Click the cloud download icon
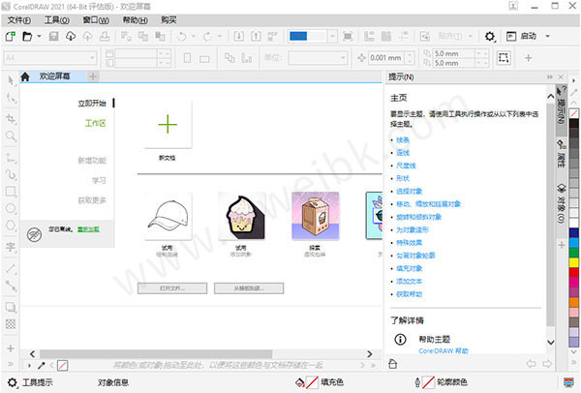The height and width of the screenshot is (393, 581). (71, 37)
